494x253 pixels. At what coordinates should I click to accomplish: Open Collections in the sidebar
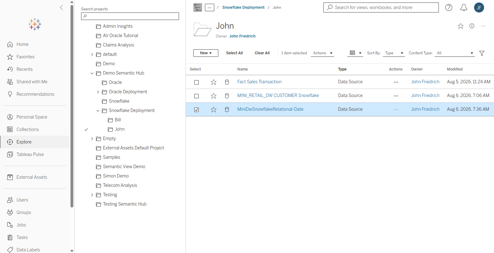27,129
